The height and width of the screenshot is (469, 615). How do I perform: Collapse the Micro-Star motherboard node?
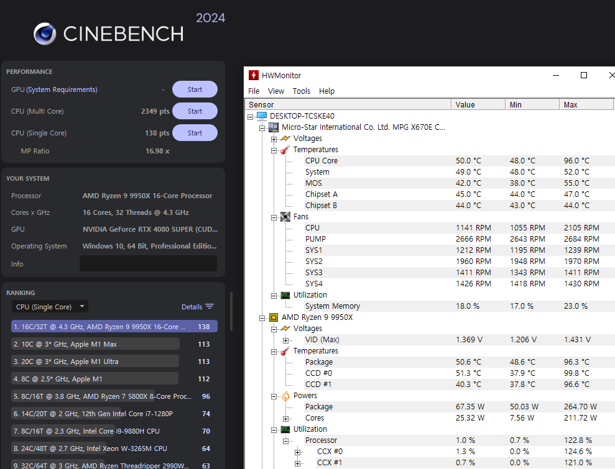point(262,128)
